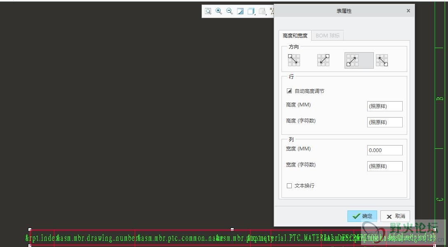Click the 高度 (MM) input field
The image size is (448, 247).
point(385,106)
